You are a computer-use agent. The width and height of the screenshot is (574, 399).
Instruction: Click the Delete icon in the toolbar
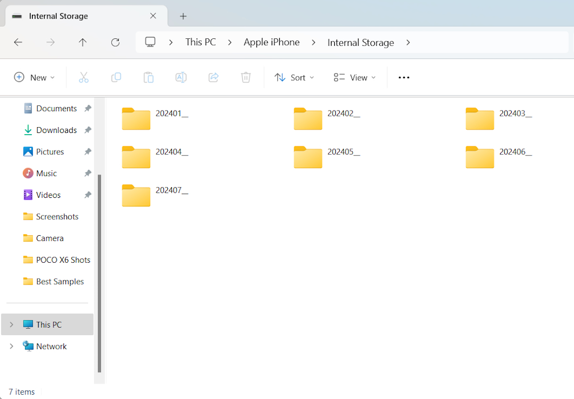click(245, 77)
